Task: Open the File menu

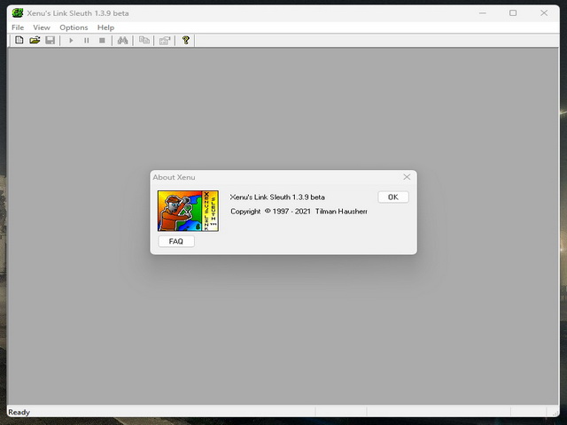Action: (18, 27)
